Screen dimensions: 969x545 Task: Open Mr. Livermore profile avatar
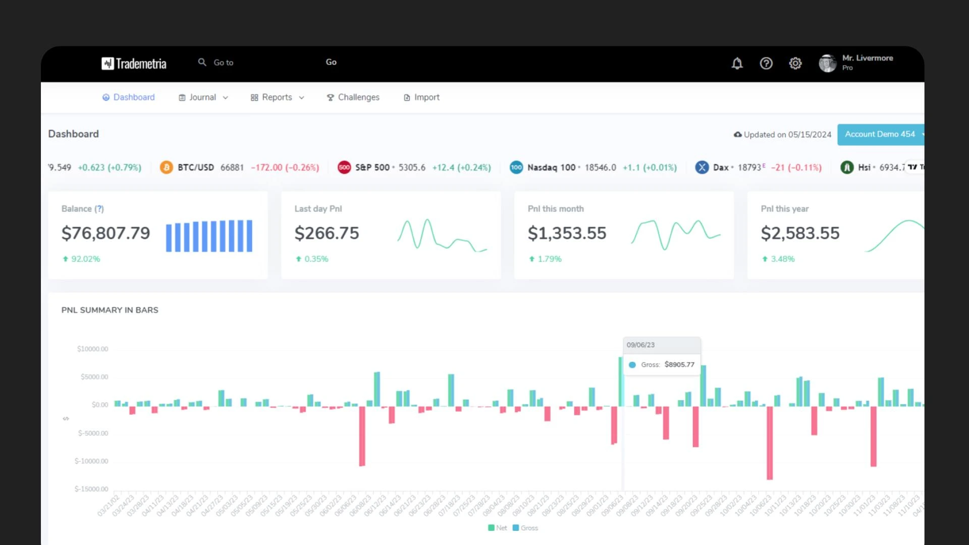coord(827,64)
